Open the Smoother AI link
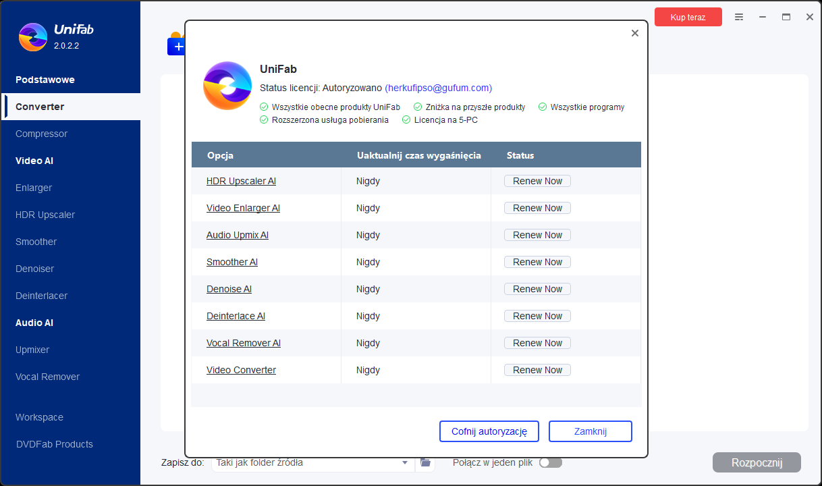The height and width of the screenshot is (486, 822). 232,262
